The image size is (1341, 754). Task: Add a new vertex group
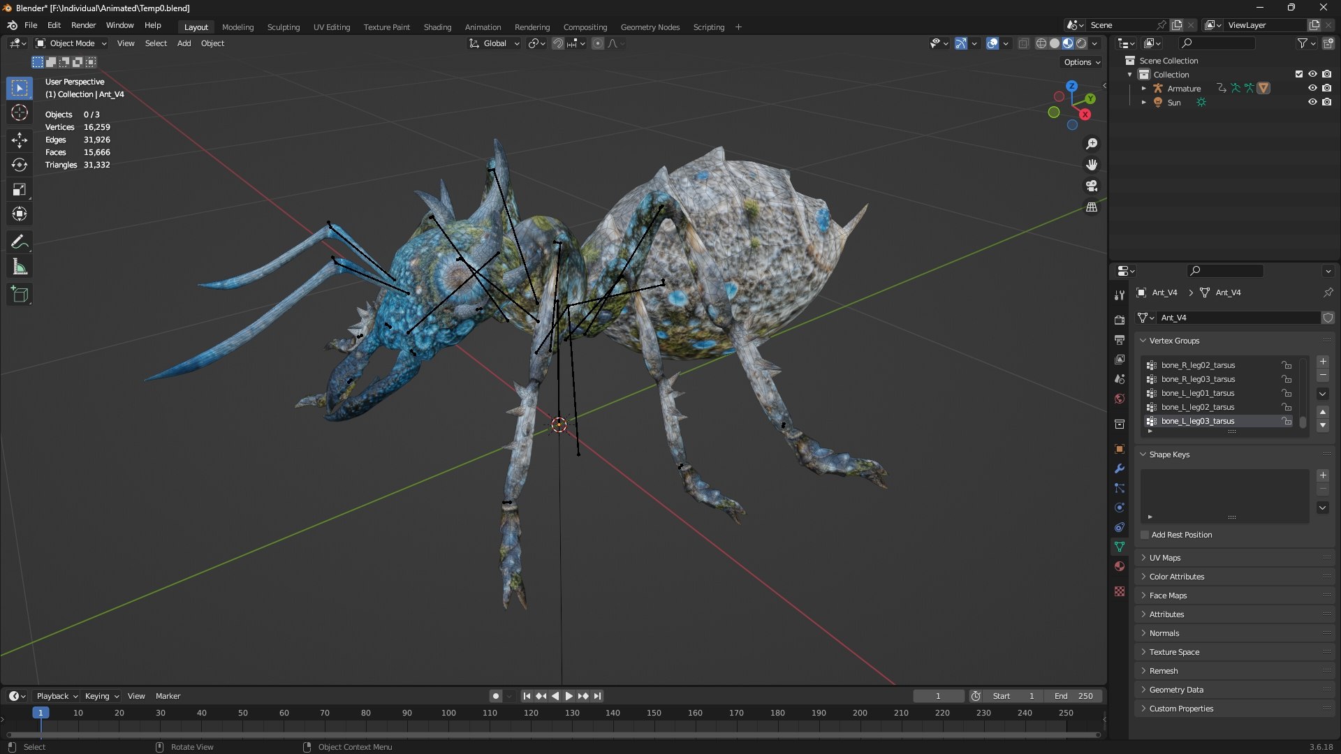(x=1323, y=362)
